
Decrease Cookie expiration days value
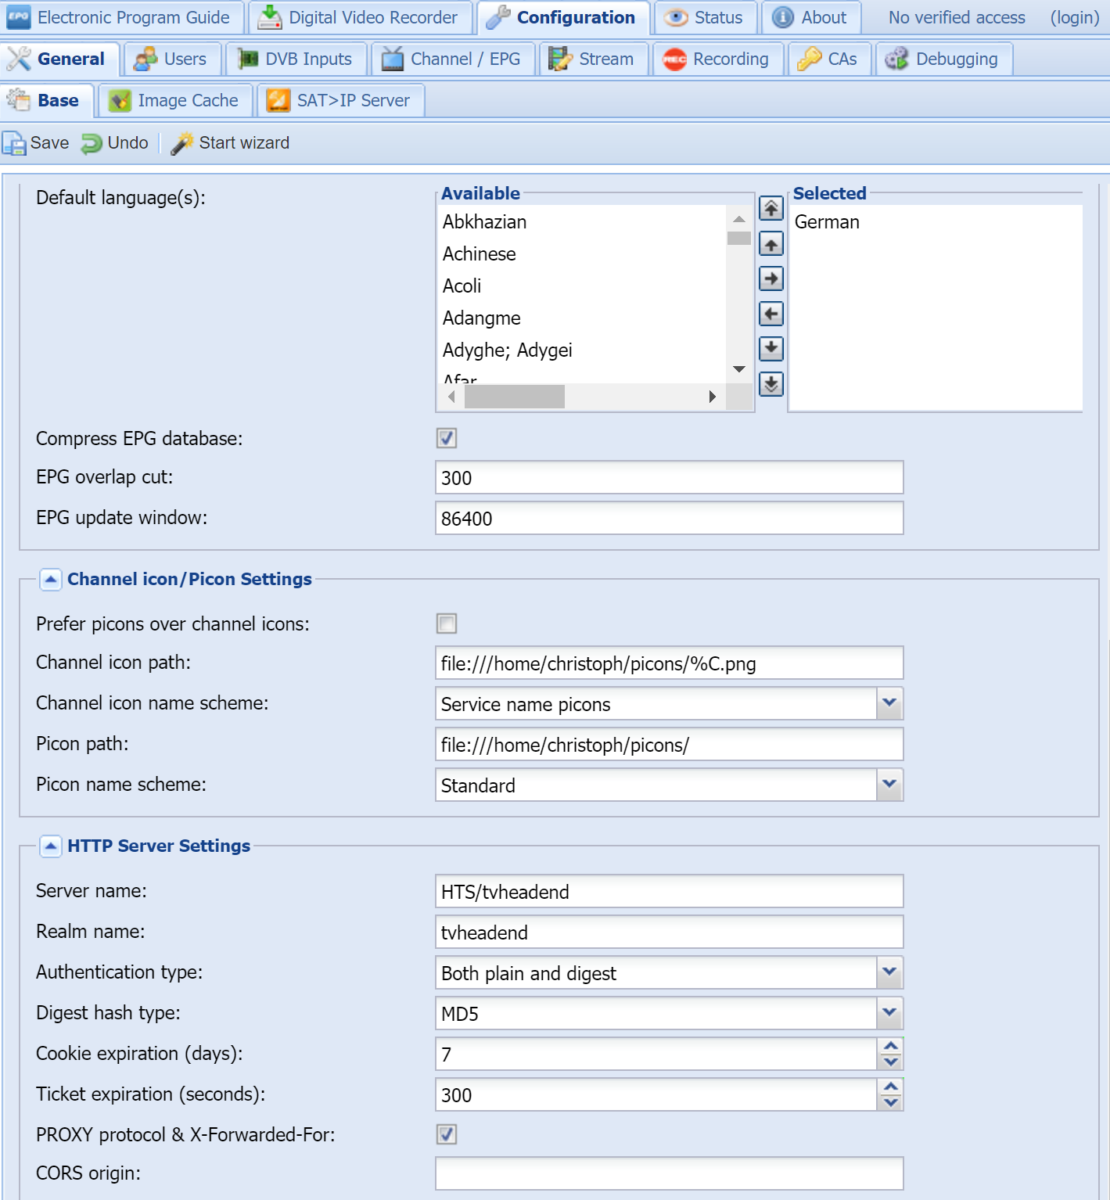tap(890, 1062)
